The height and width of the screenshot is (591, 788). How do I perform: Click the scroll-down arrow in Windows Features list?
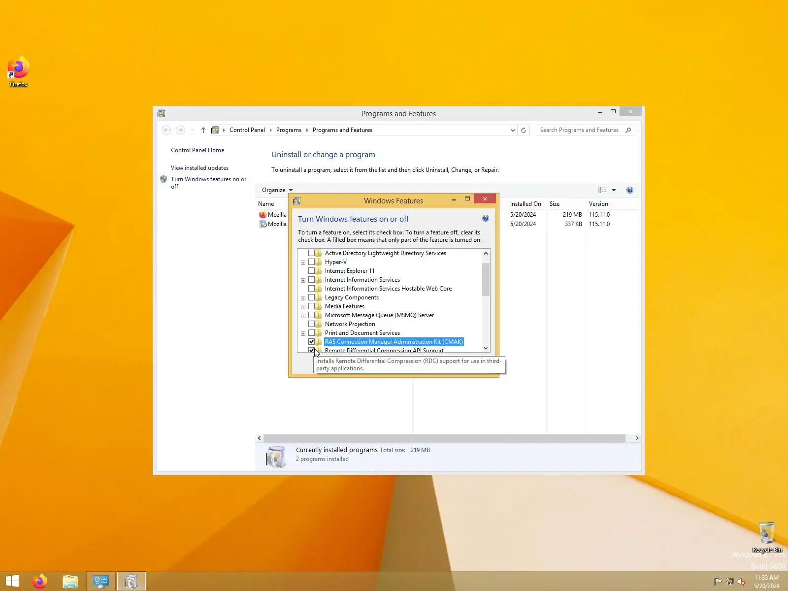pyautogui.click(x=486, y=348)
